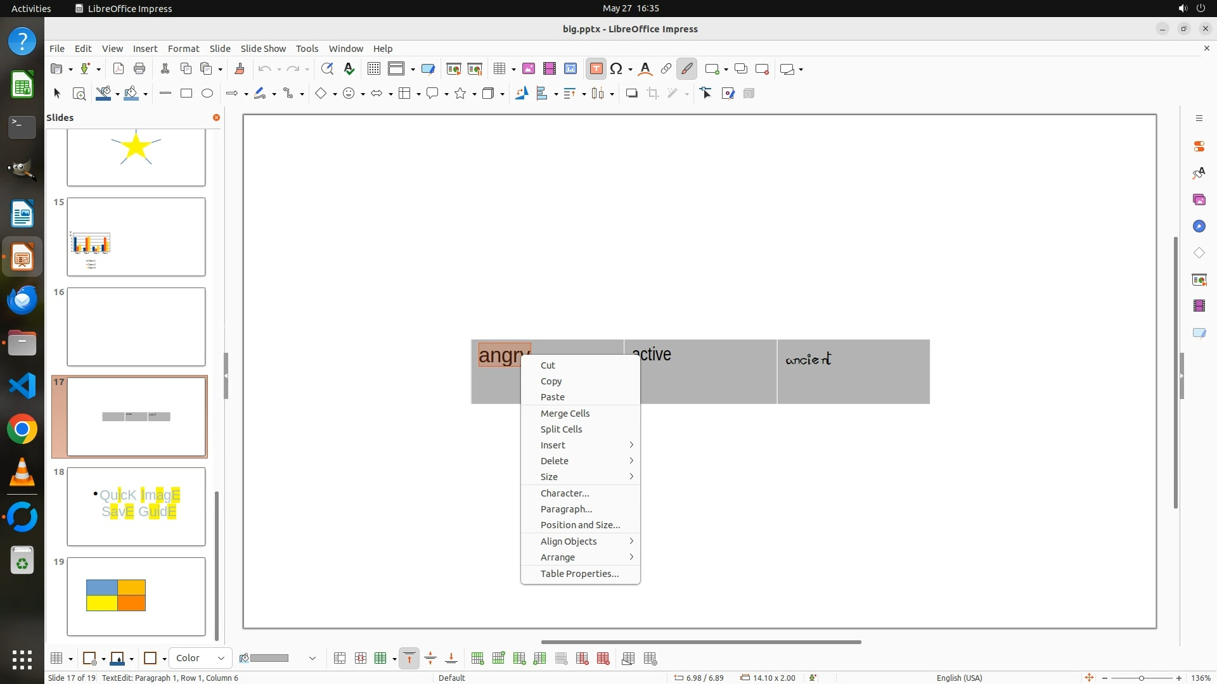Screen dimensions: 1217x684
Task: Choose Merge Cells from context menu
Action: [x=565, y=414]
